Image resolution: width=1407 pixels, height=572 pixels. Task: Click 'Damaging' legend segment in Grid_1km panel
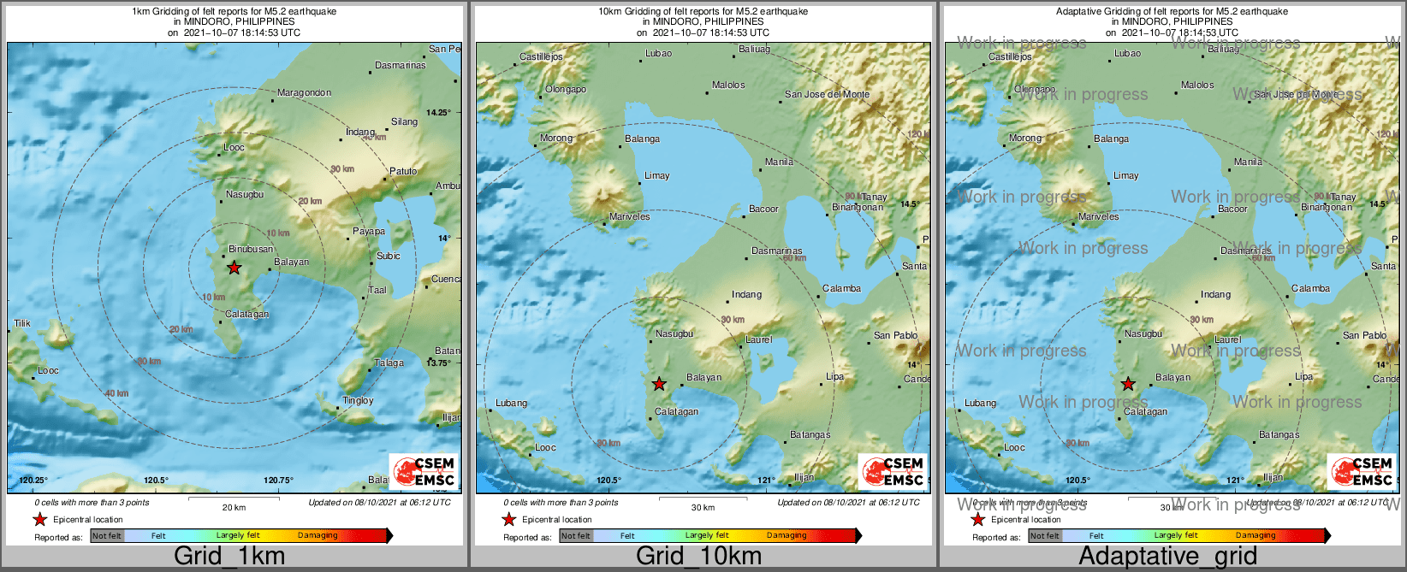pyautogui.click(x=318, y=535)
